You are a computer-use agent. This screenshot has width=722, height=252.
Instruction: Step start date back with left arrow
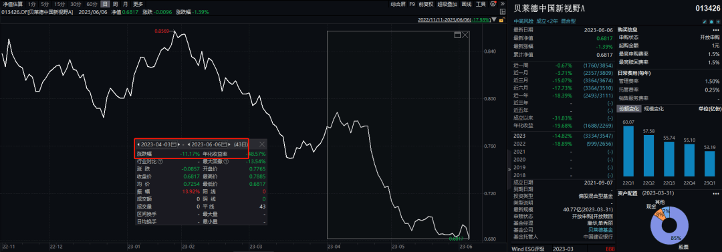coord(138,144)
